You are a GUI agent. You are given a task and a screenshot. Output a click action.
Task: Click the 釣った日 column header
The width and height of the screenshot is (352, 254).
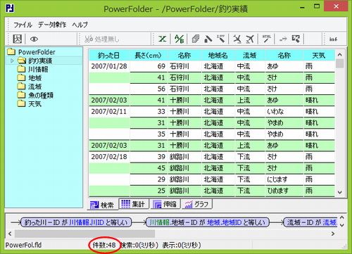click(109, 56)
